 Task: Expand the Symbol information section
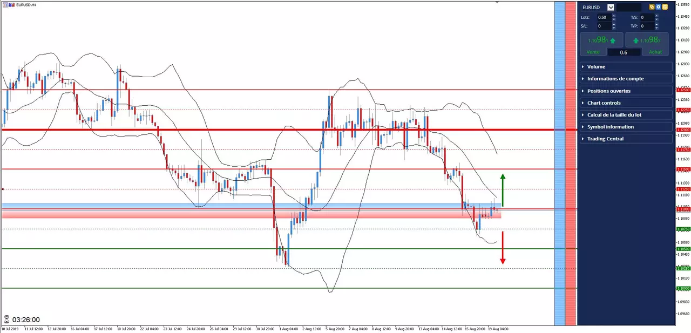pyautogui.click(x=626, y=126)
